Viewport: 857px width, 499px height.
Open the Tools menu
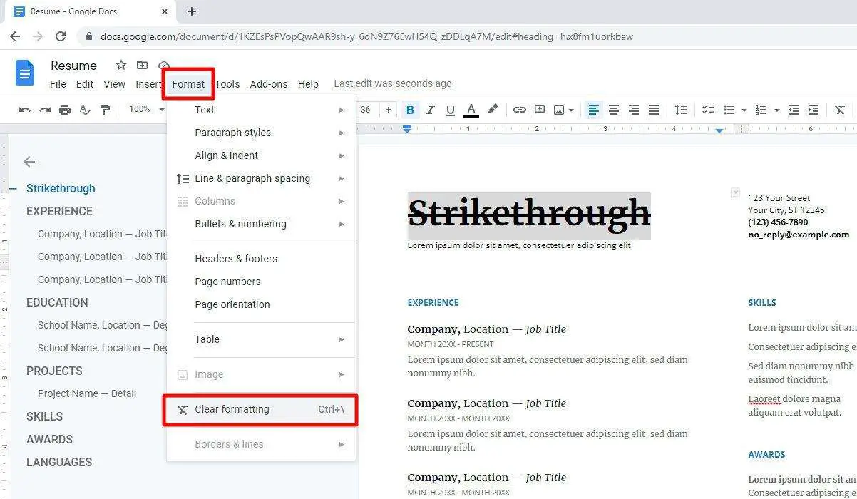(227, 84)
